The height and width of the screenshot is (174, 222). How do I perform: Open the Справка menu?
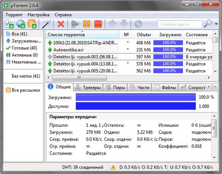coord(63,15)
